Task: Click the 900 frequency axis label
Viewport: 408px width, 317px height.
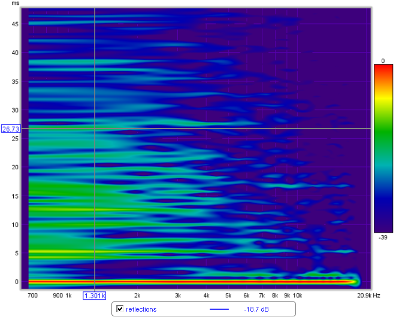Action: tap(58, 295)
